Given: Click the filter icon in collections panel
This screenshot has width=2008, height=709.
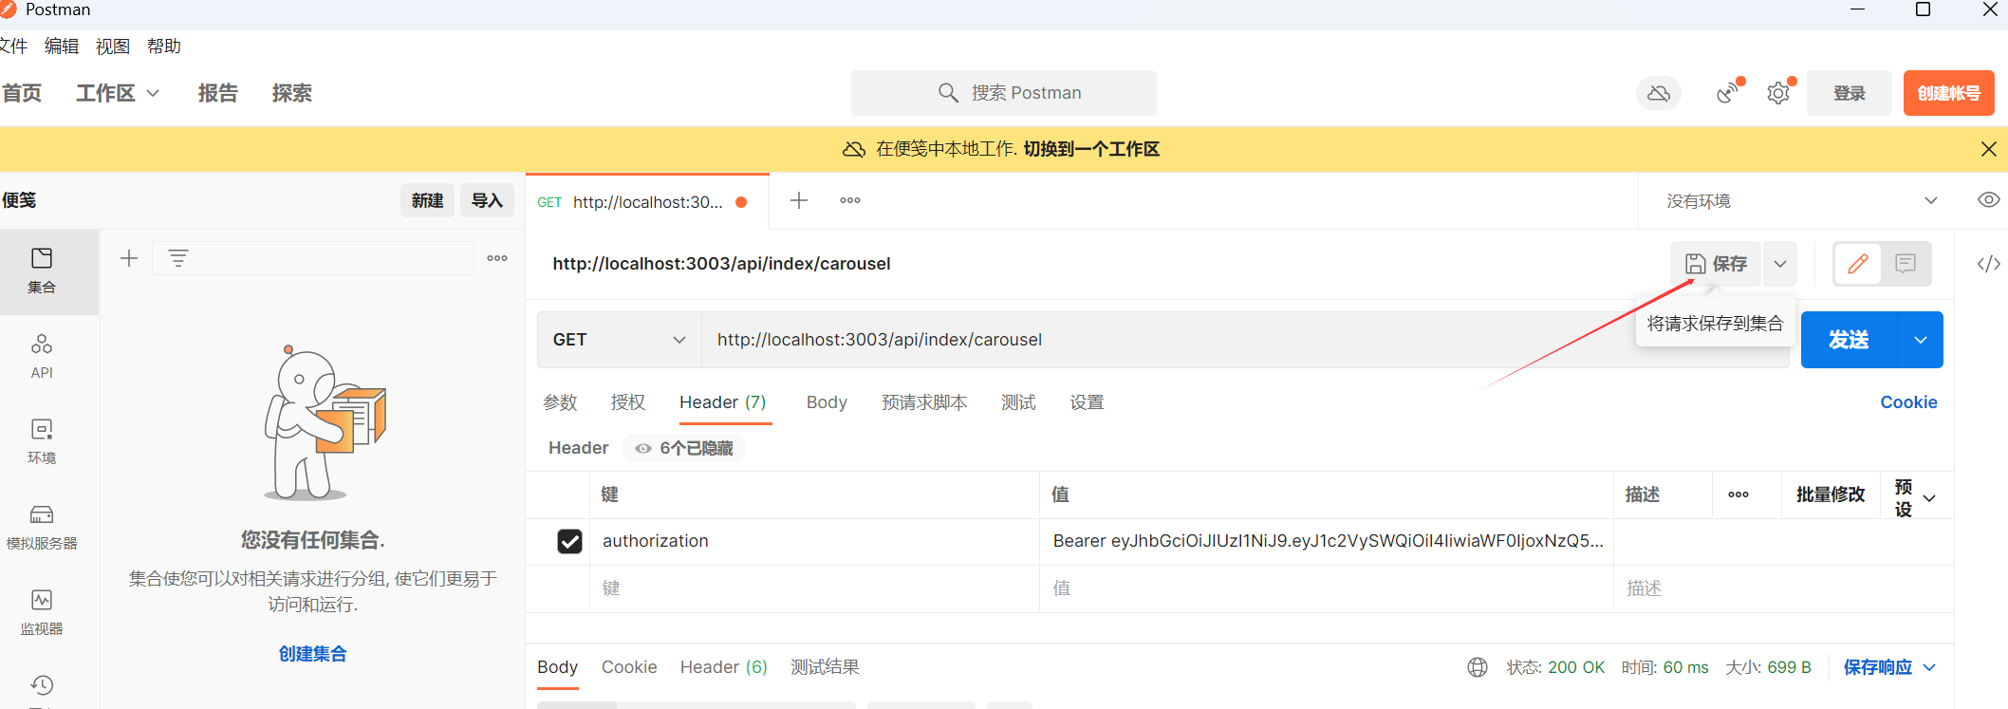Looking at the screenshot, I should click(x=178, y=258).
